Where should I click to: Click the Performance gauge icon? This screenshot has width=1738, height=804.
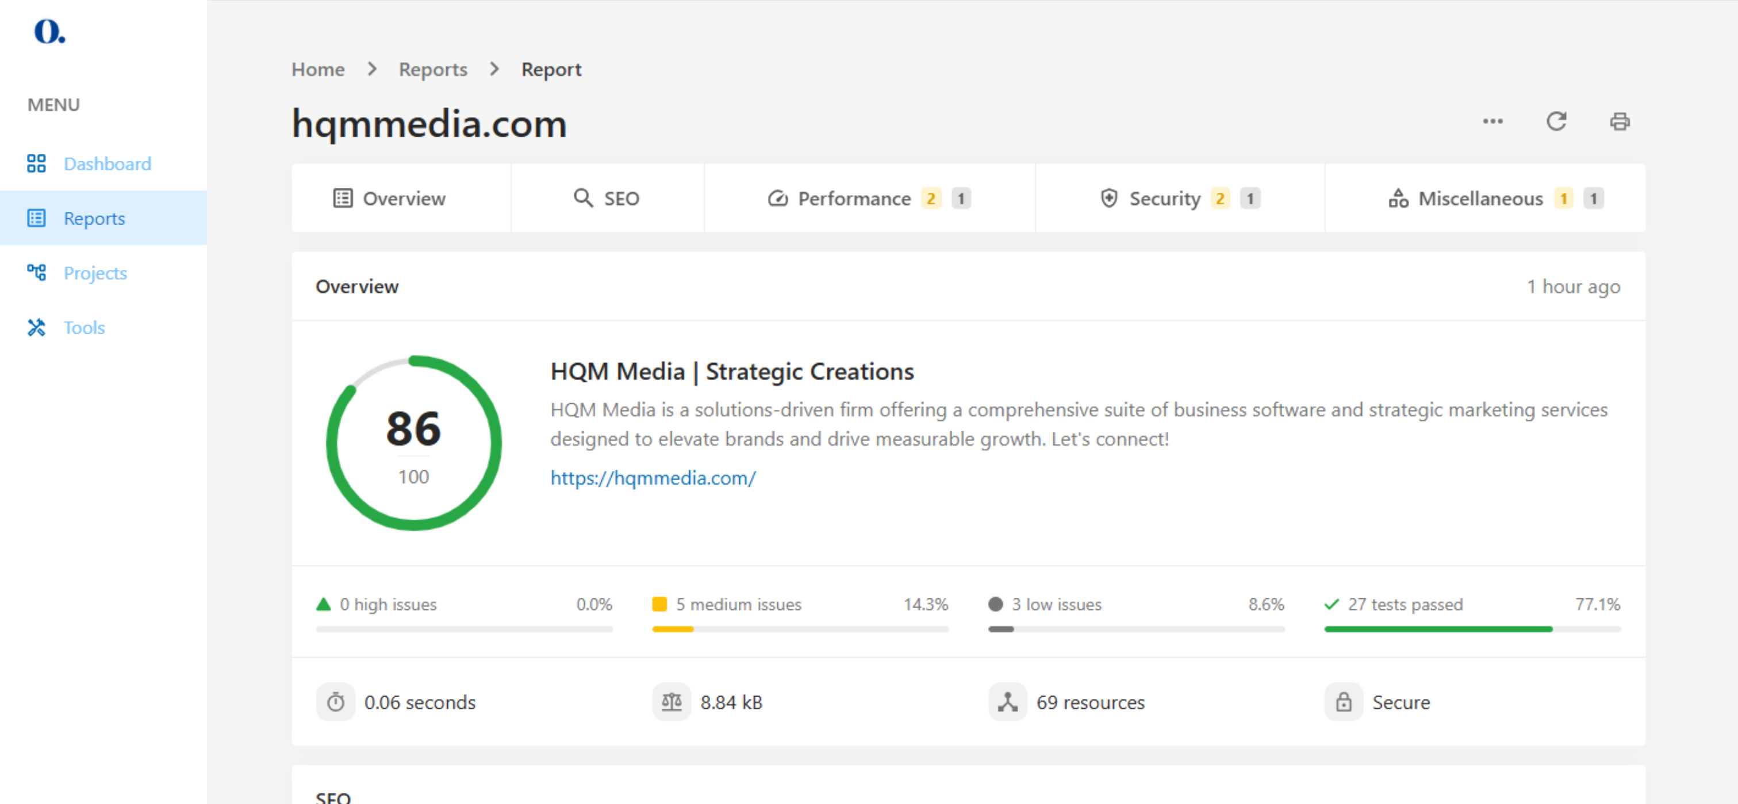point(777,198)
